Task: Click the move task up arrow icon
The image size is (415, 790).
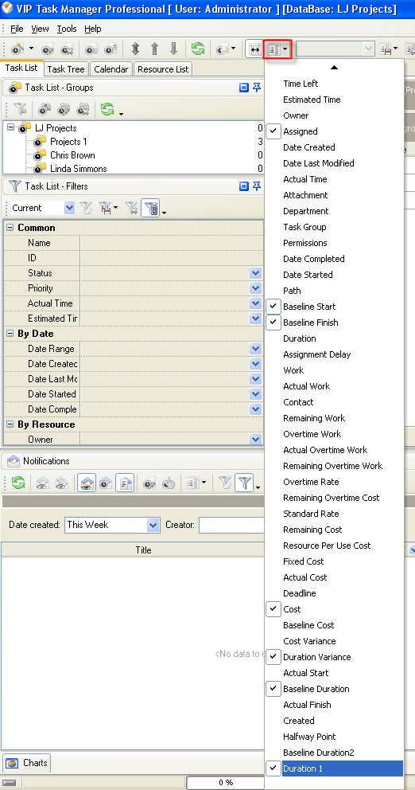Action: click(x=154, y=49)
